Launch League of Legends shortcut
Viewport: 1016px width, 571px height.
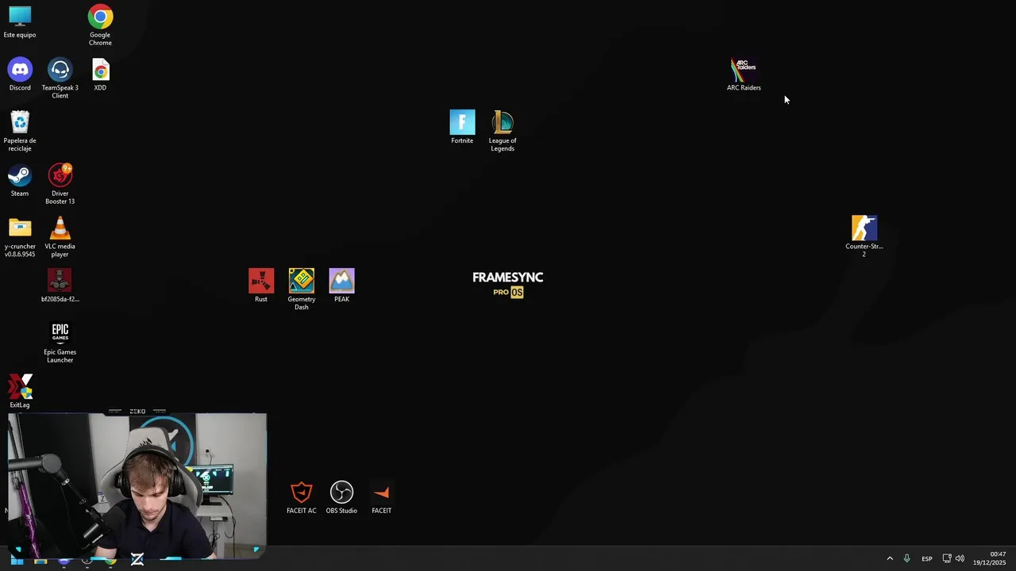click(x=502, y=131)
